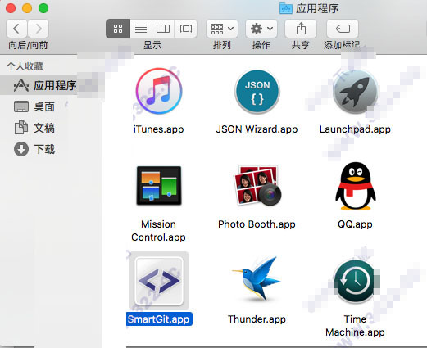The image size is (427, 348).
Task: Select the QQ penguin icon
Action: pyautogui.click(x=355, y=186)
